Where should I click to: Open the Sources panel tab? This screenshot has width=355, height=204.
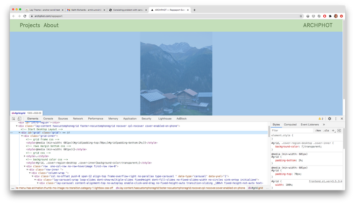63,119
